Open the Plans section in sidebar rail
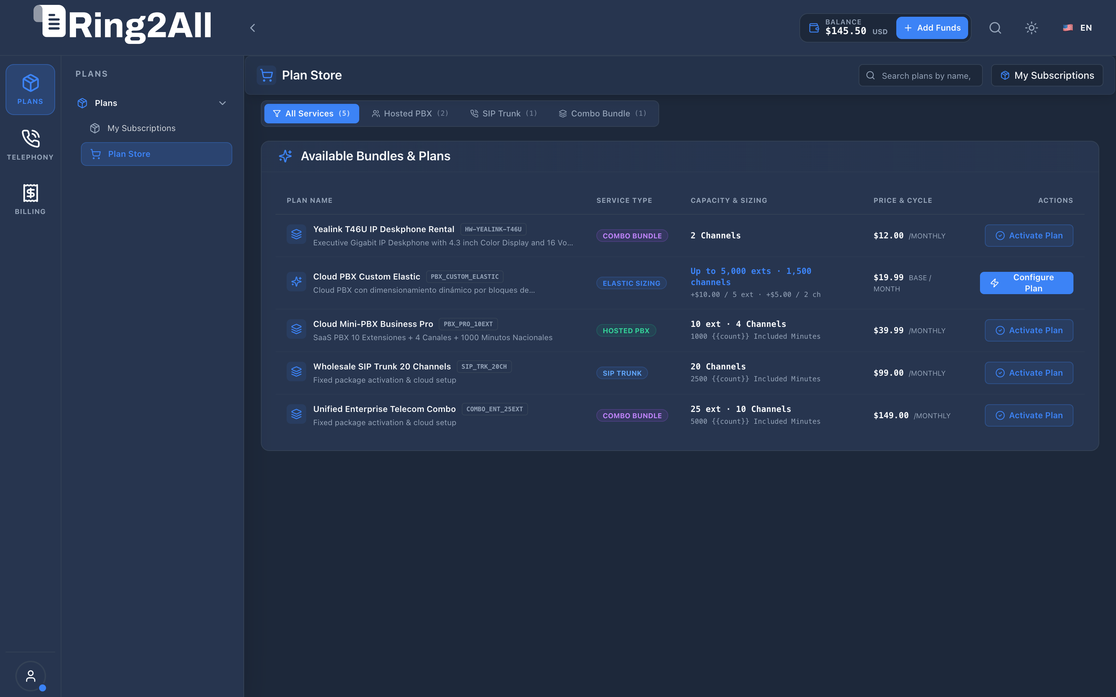The image size is (1116, 697). tap(30, 90)
